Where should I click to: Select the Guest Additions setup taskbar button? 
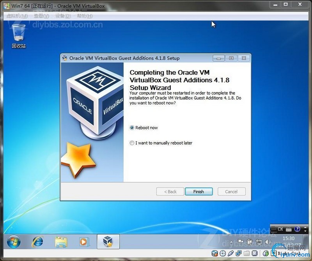coord(108,242)
